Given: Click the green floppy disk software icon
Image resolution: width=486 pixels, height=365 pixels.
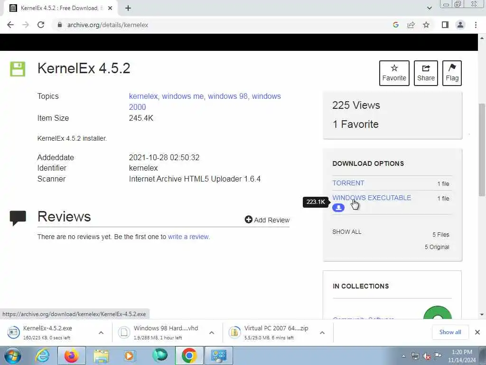Looking at the screenshot, I should pos(18,69).
